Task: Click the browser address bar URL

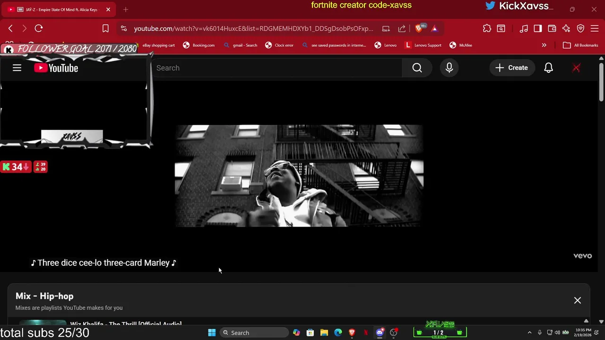Action: (253, 28)
